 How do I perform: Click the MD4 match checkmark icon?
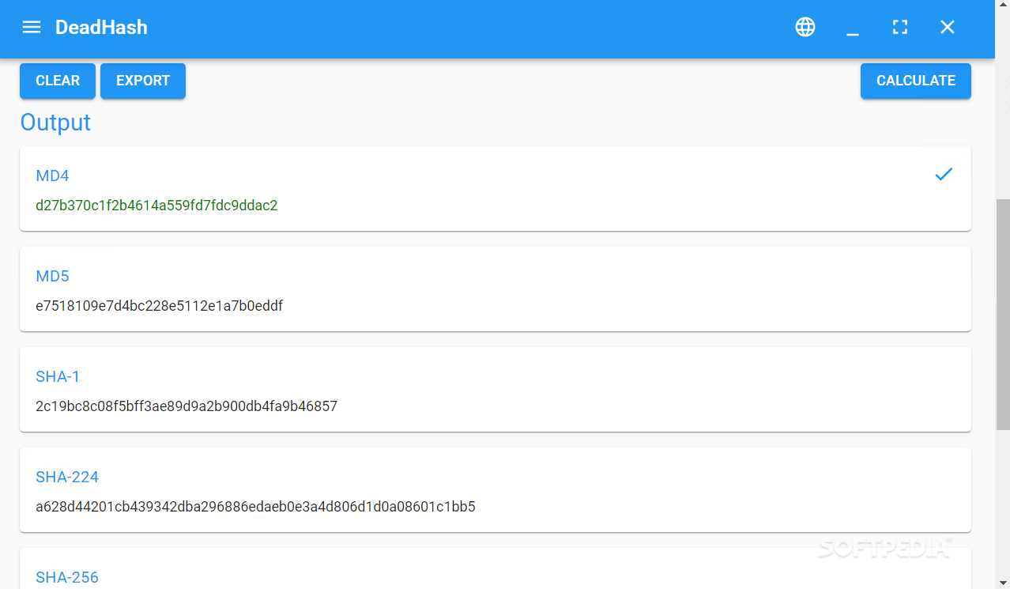tap(944, 175)
